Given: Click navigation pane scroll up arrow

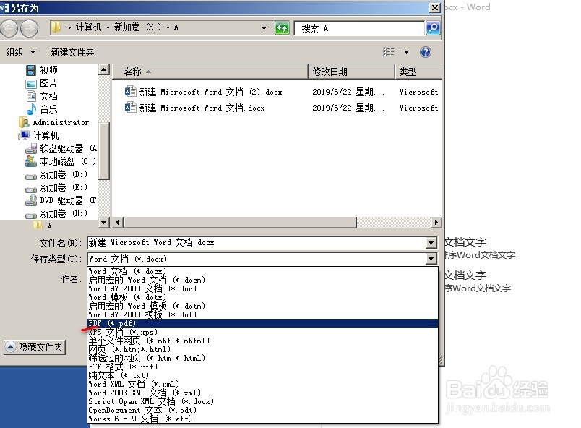Looking at the screenshot, I should [x=104, y=69].
